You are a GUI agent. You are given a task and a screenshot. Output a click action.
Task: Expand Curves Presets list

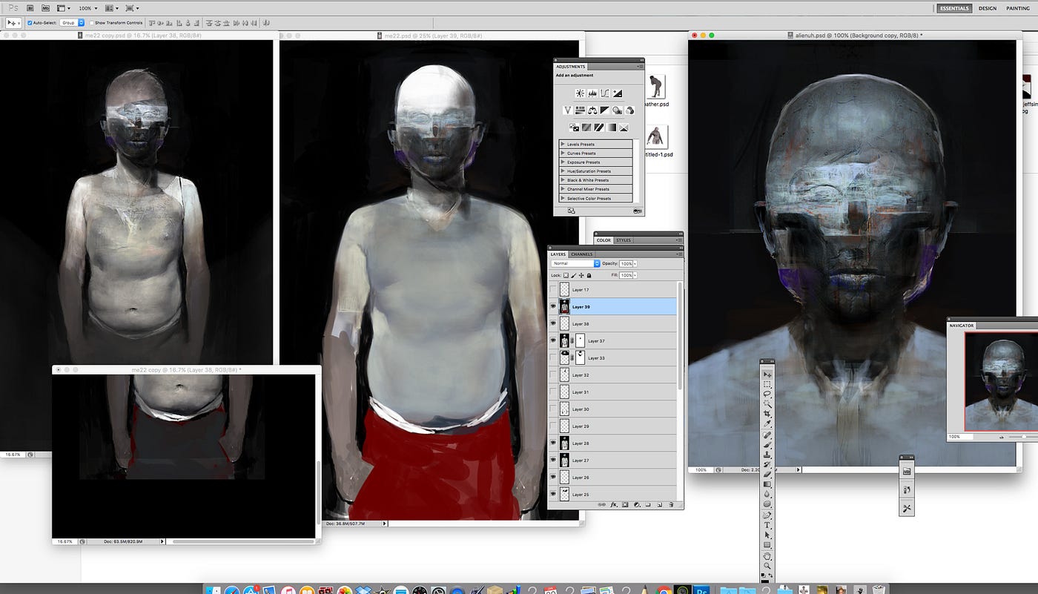coord(563,153)
